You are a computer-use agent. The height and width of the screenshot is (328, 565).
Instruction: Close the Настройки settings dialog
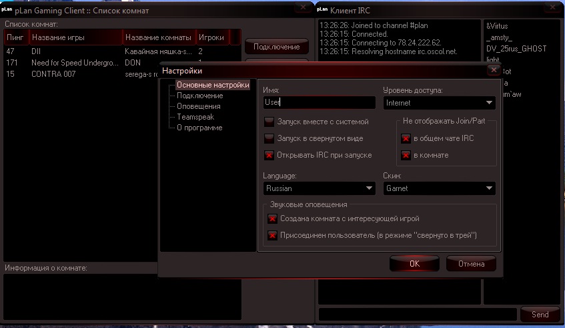tap(493, 69)
